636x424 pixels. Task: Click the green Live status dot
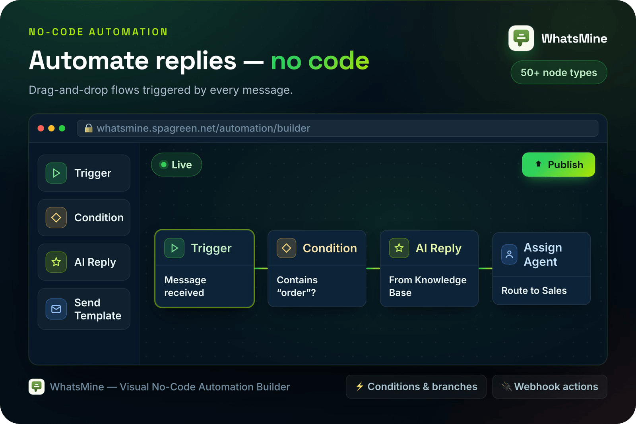coord(164,165)
